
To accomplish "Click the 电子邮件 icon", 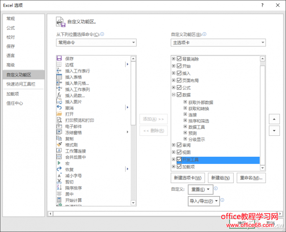I will [x=59, y=126].
